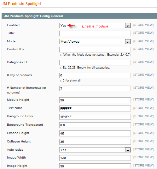Click the Text color FFFFFF field

[95, 108]
